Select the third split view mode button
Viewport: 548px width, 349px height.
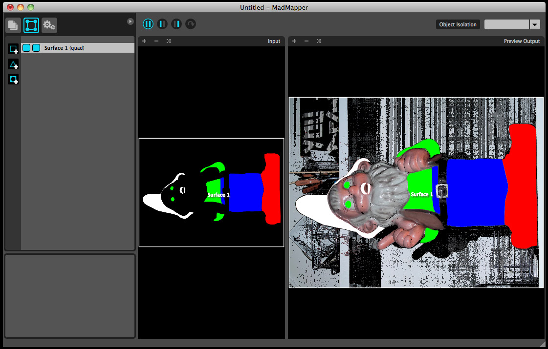point(176,24)
